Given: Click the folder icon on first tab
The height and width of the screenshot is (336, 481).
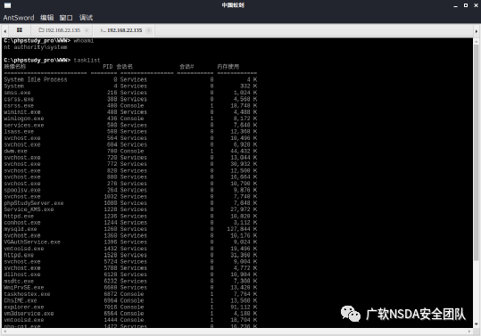Looking at the screenshot, I should 41,30.
